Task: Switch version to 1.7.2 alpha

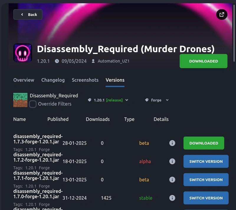Action: pos(206,161)
